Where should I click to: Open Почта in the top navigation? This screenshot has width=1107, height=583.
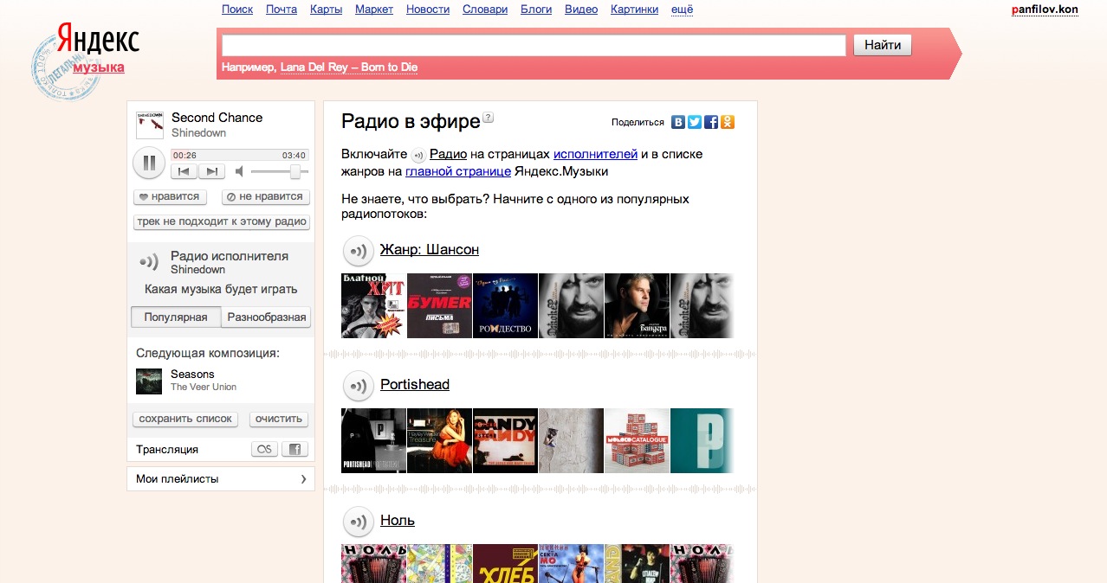(x=282, y=10)
